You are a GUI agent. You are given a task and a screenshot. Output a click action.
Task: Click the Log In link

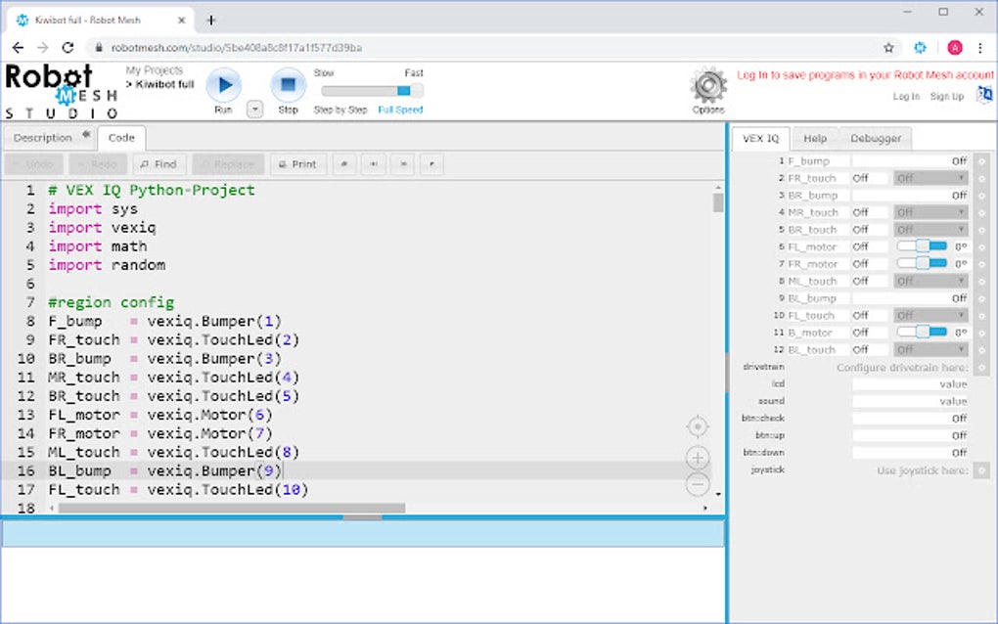pyautogui.click(x=906, y=96)
